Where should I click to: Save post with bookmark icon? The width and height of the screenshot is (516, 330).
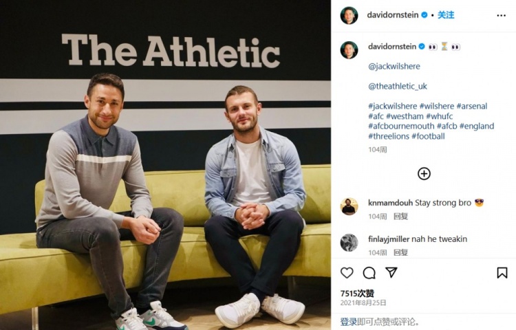(502, 273)
